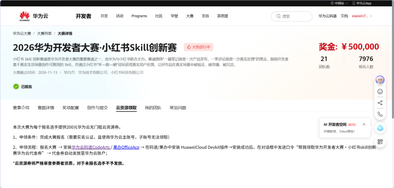Switch to the 我的团队 tab
The width and height of the screenshot is (394, 188).
pyautogui.click(x=153, y=108)
